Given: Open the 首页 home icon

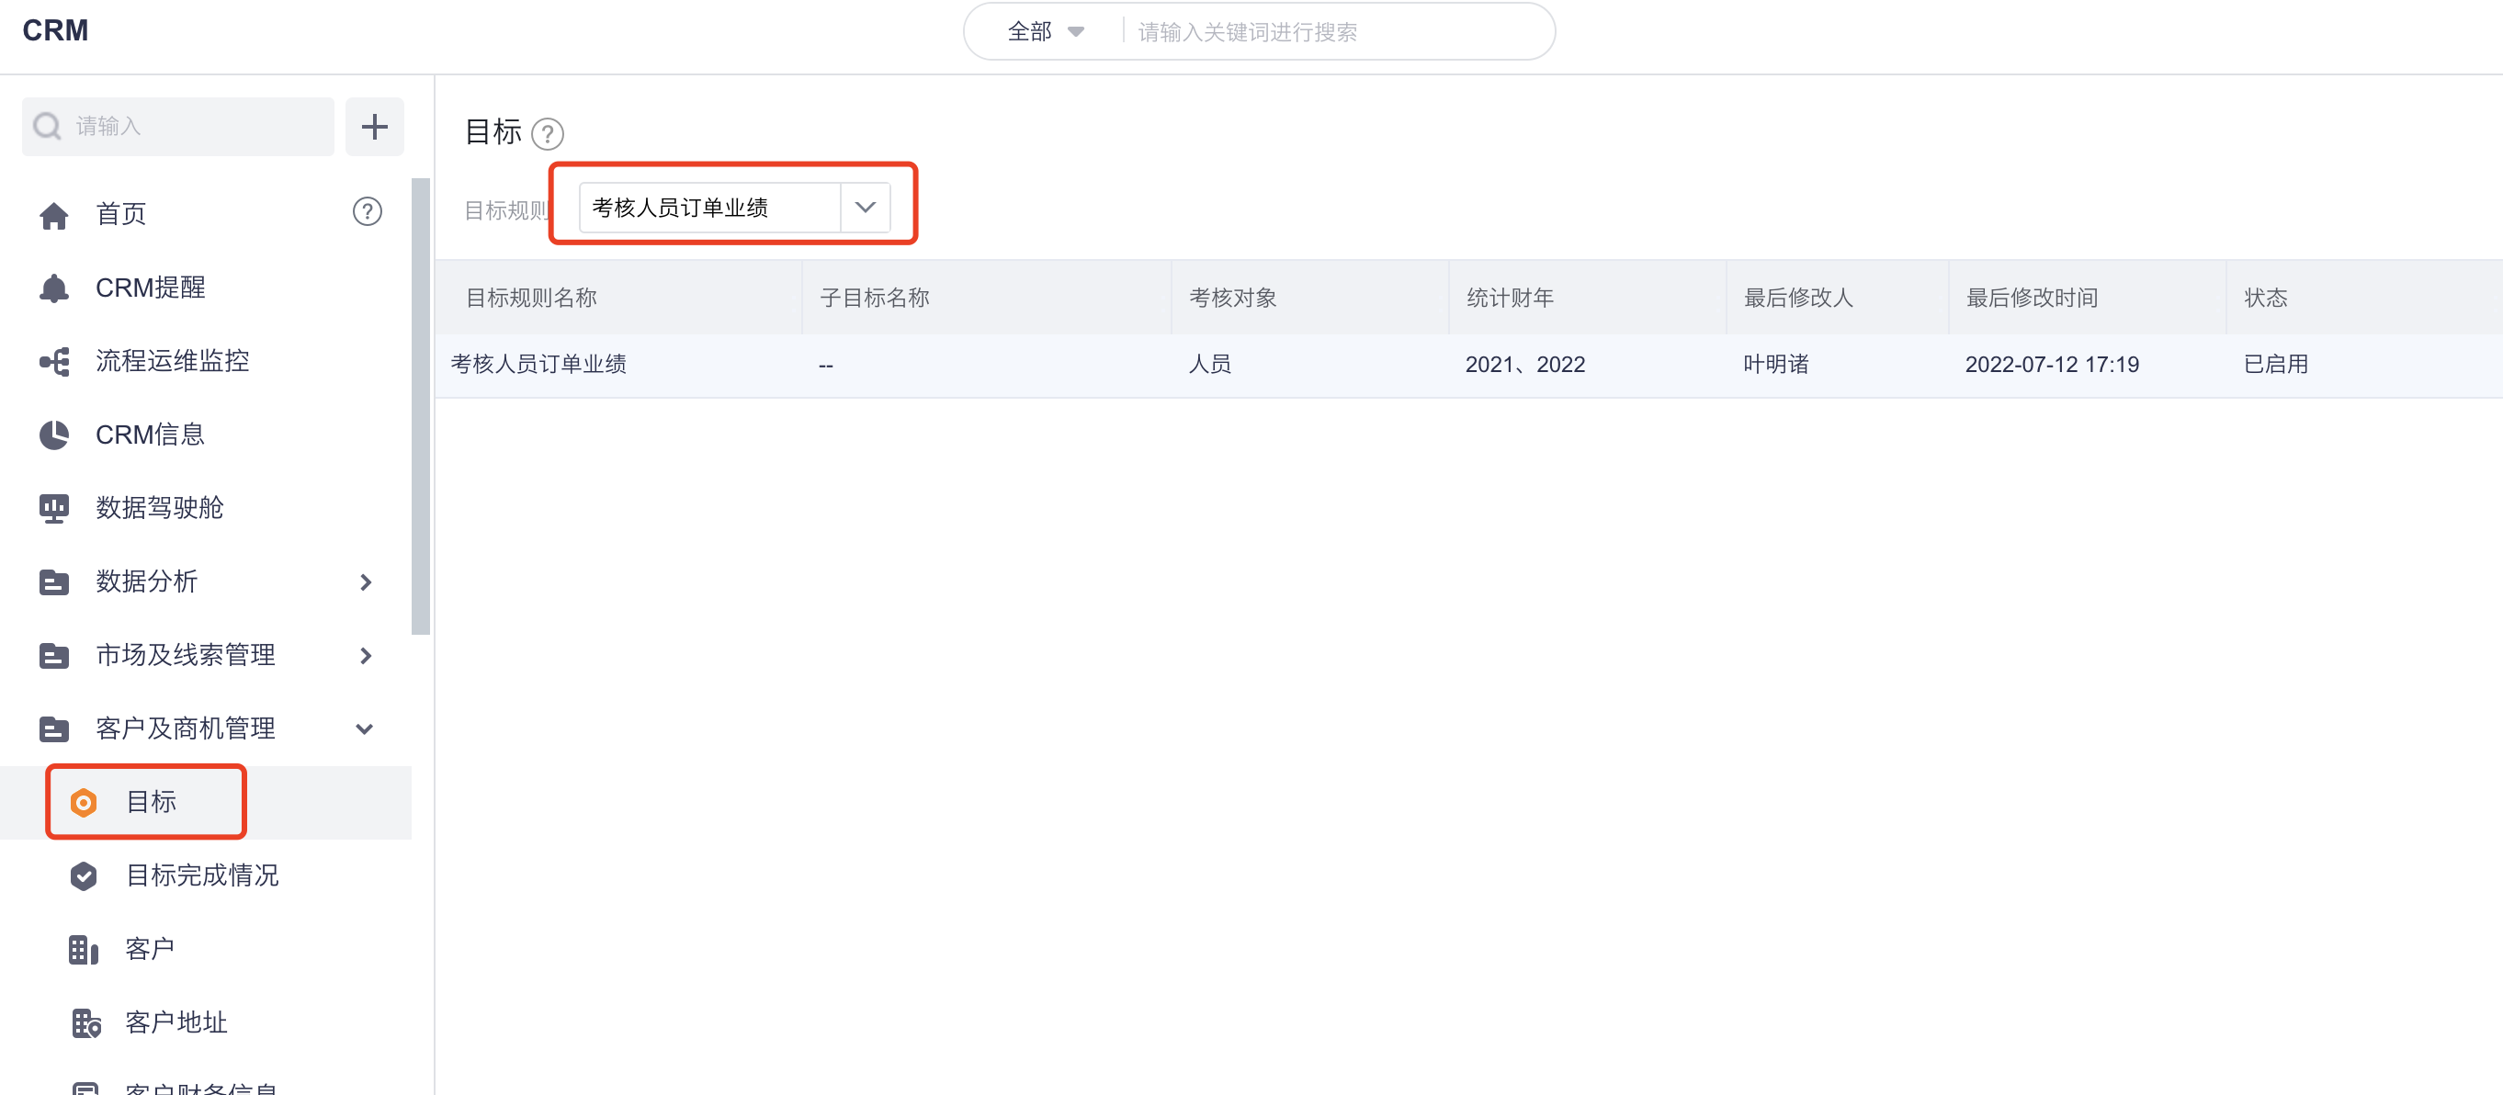Looking at the screenshot, I should pos(54,214).
